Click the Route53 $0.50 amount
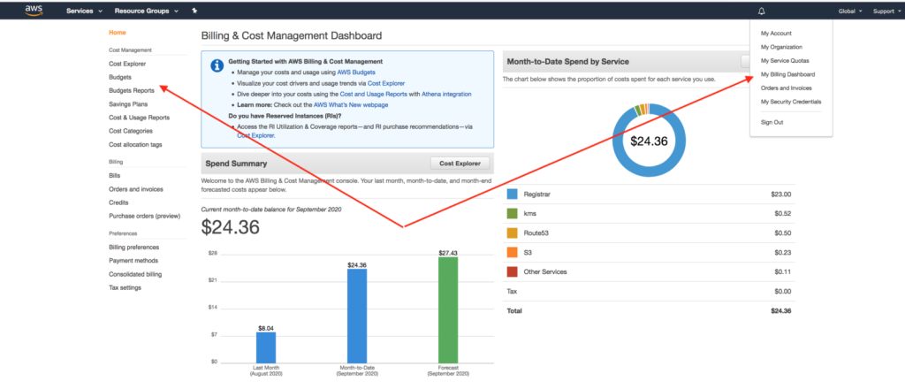Screen dimensions: 905x389 (783, 233)
